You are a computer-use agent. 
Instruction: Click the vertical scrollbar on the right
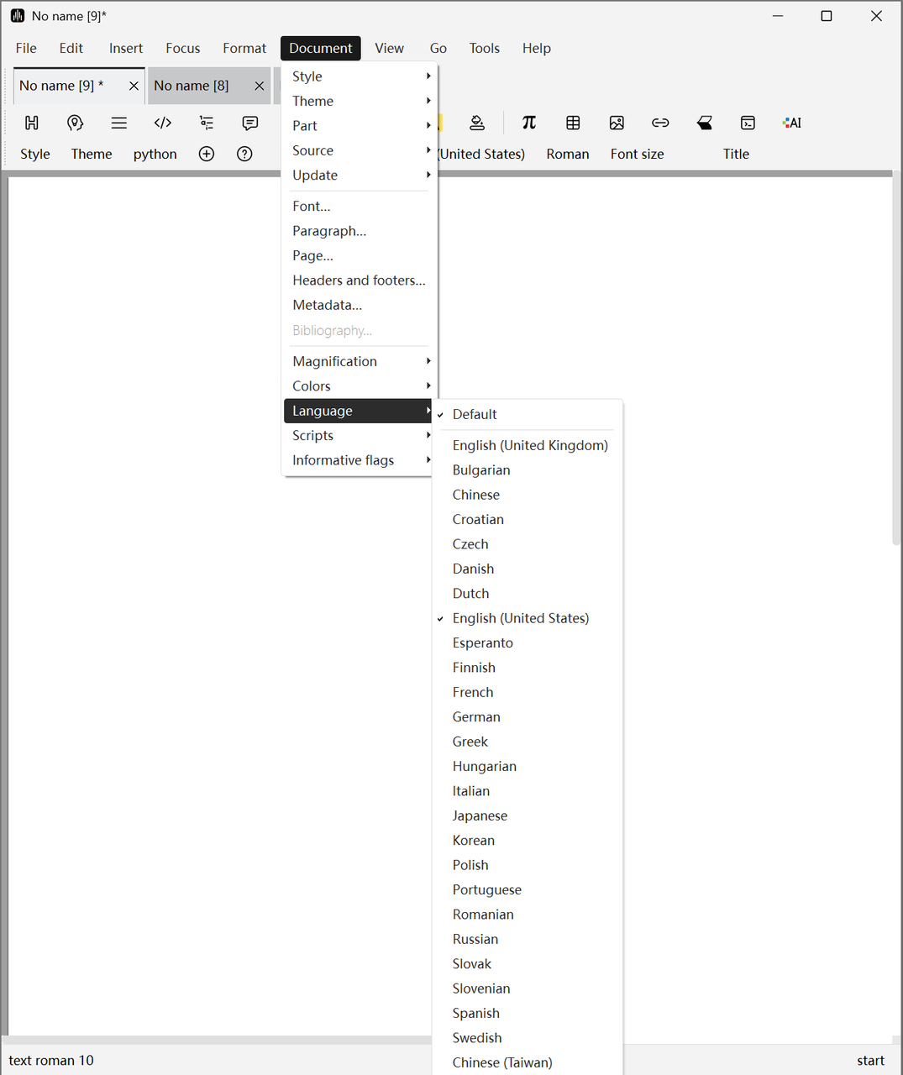pos(896,361)
